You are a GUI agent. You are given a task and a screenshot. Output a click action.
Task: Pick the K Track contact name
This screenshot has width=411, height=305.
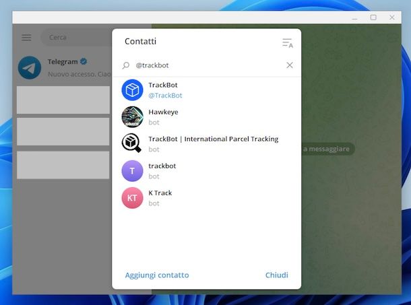(160, 193)
